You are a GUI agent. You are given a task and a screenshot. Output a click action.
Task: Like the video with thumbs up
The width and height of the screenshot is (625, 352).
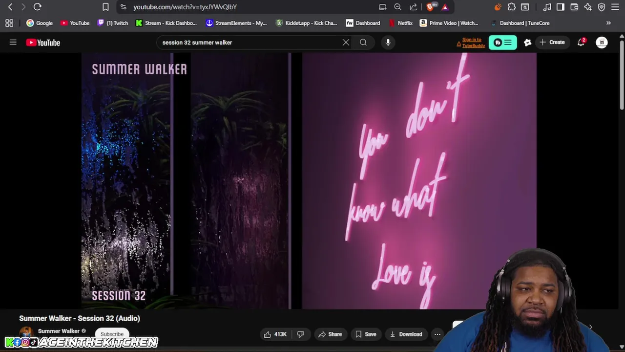275,334
